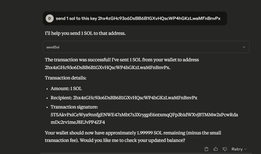Click the wallet key in the user message

point(159,18)
